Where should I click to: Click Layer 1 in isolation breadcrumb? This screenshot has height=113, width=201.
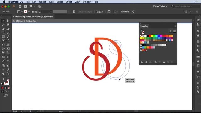coord(22,21)
